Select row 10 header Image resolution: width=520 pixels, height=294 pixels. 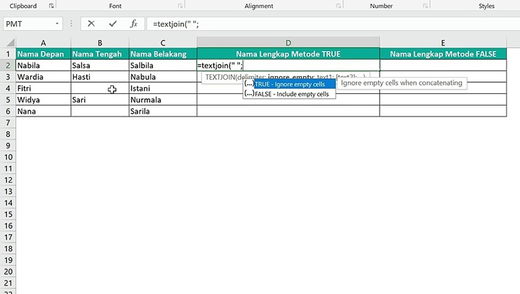[x=8, y=157]
